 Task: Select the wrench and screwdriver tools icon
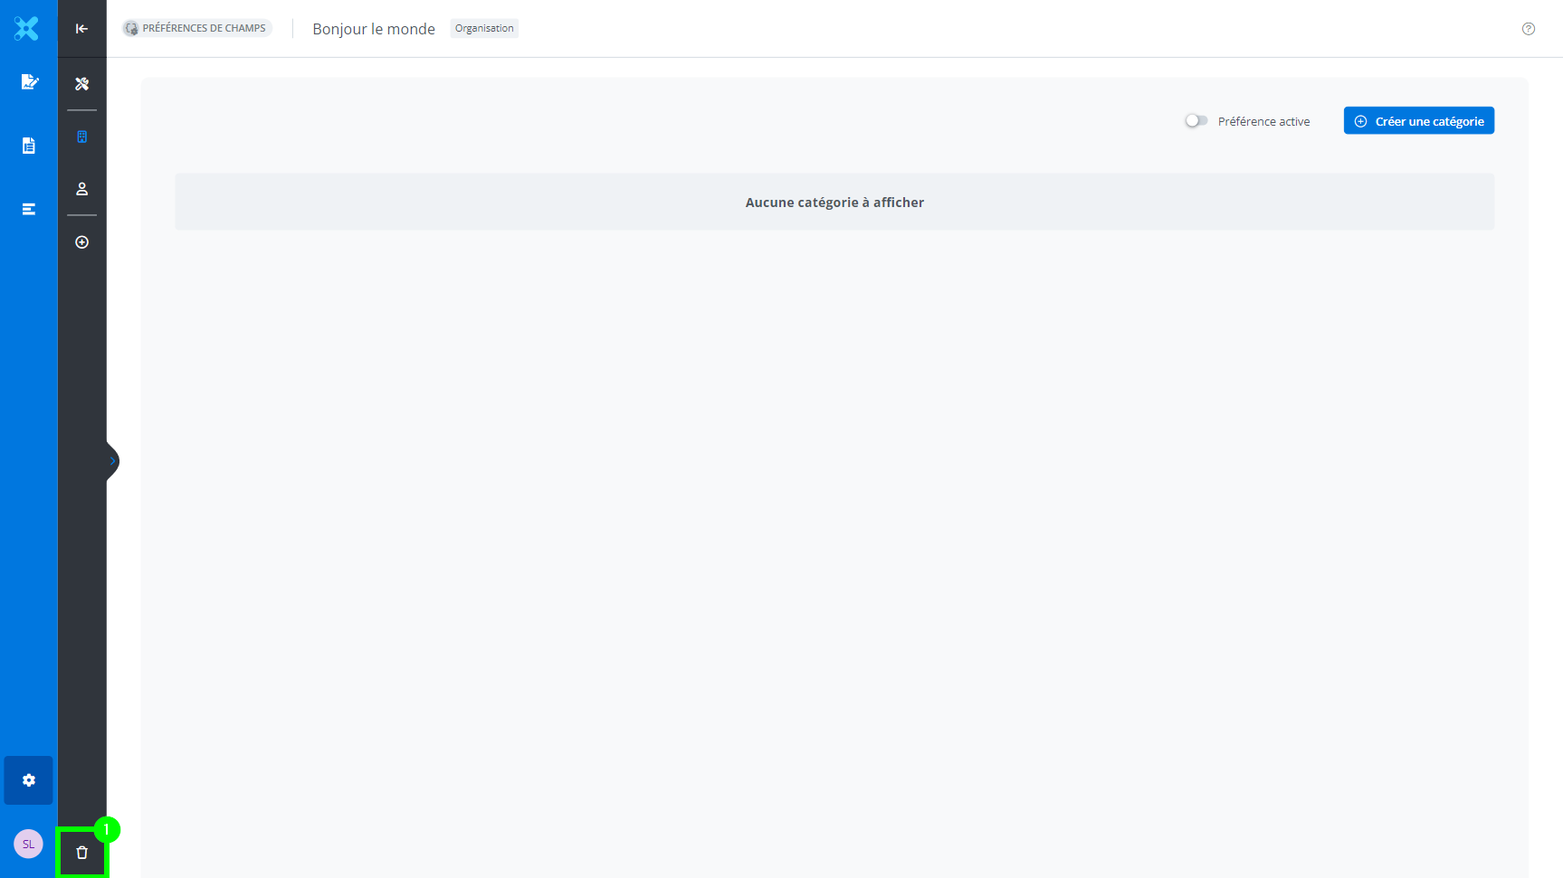coord(82,84)
